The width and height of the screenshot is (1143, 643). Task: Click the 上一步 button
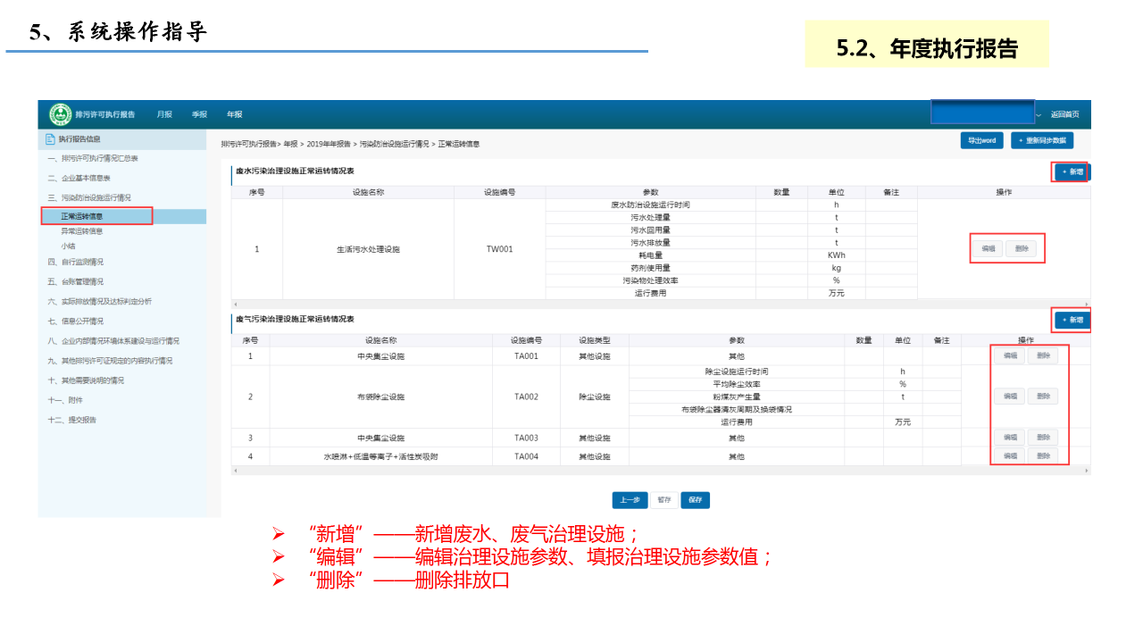click(630, 500)
